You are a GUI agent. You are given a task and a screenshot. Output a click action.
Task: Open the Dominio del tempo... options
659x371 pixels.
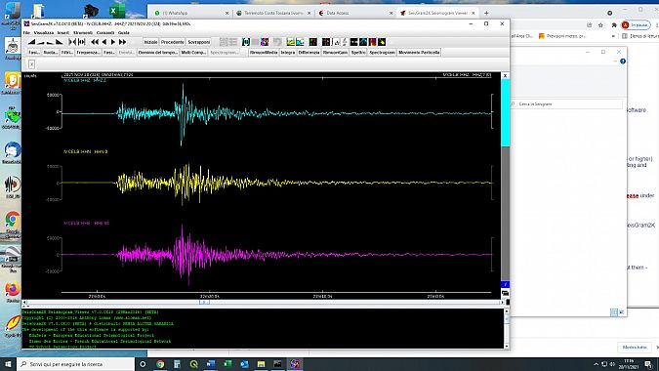[x=158, y=53]
